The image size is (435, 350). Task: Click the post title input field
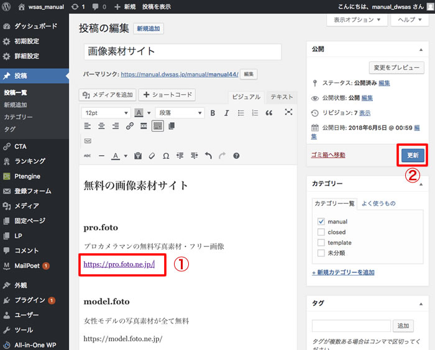pos(182,52)
